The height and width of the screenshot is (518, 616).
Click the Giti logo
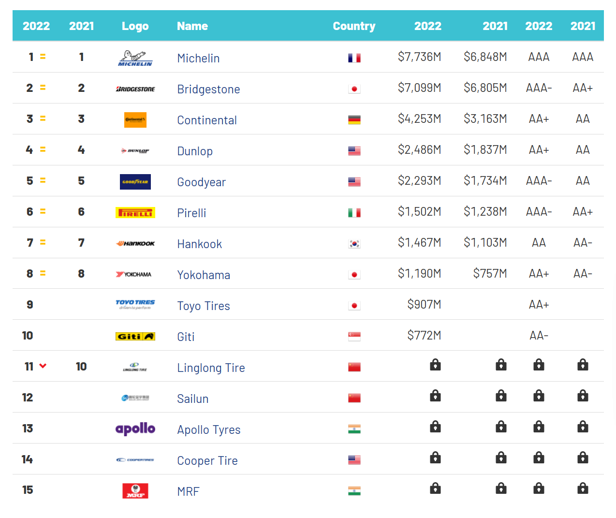[x=135, y=336]
